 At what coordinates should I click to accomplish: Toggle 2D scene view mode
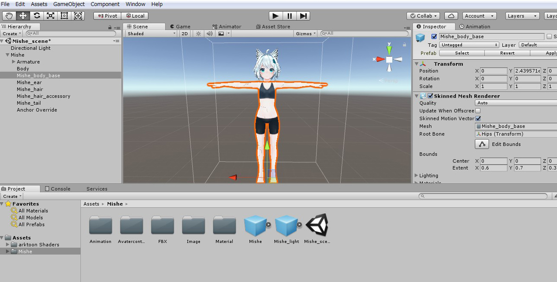(x=185, y=33)
